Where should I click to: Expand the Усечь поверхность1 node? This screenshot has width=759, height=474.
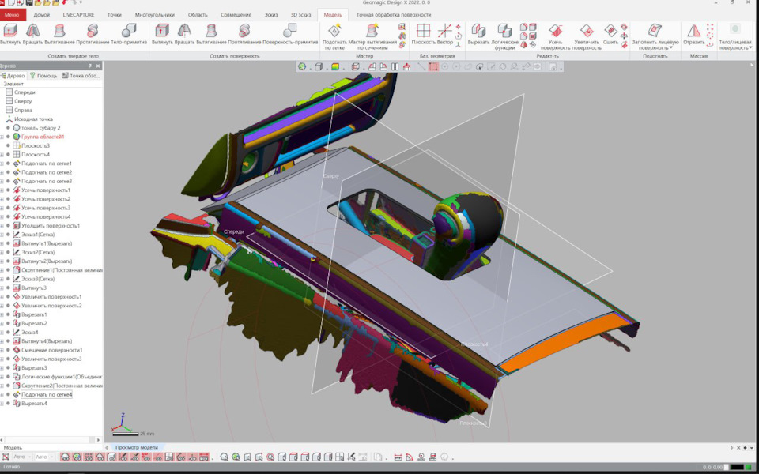(2, 190)
